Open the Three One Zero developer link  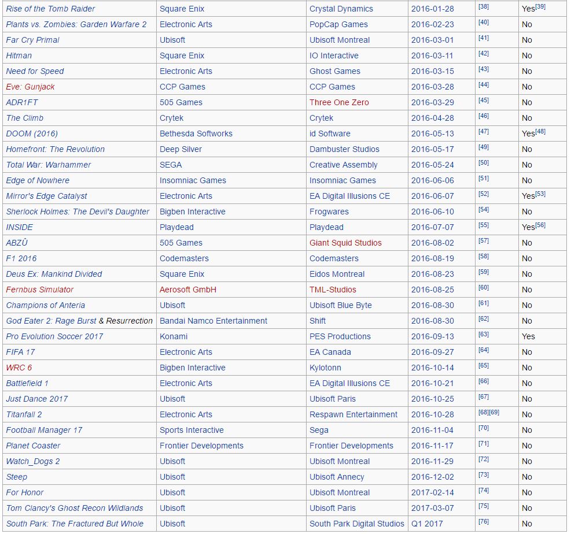pos(339,102)
